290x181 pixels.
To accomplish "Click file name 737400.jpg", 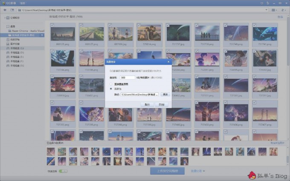I will (178, 125).
